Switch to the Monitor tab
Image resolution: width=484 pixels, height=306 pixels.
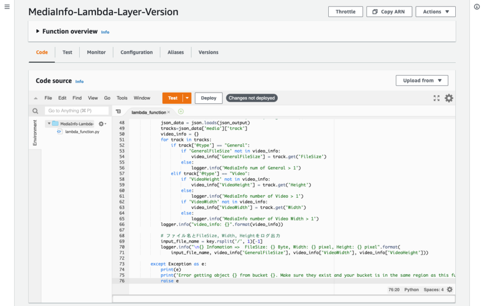96,52
